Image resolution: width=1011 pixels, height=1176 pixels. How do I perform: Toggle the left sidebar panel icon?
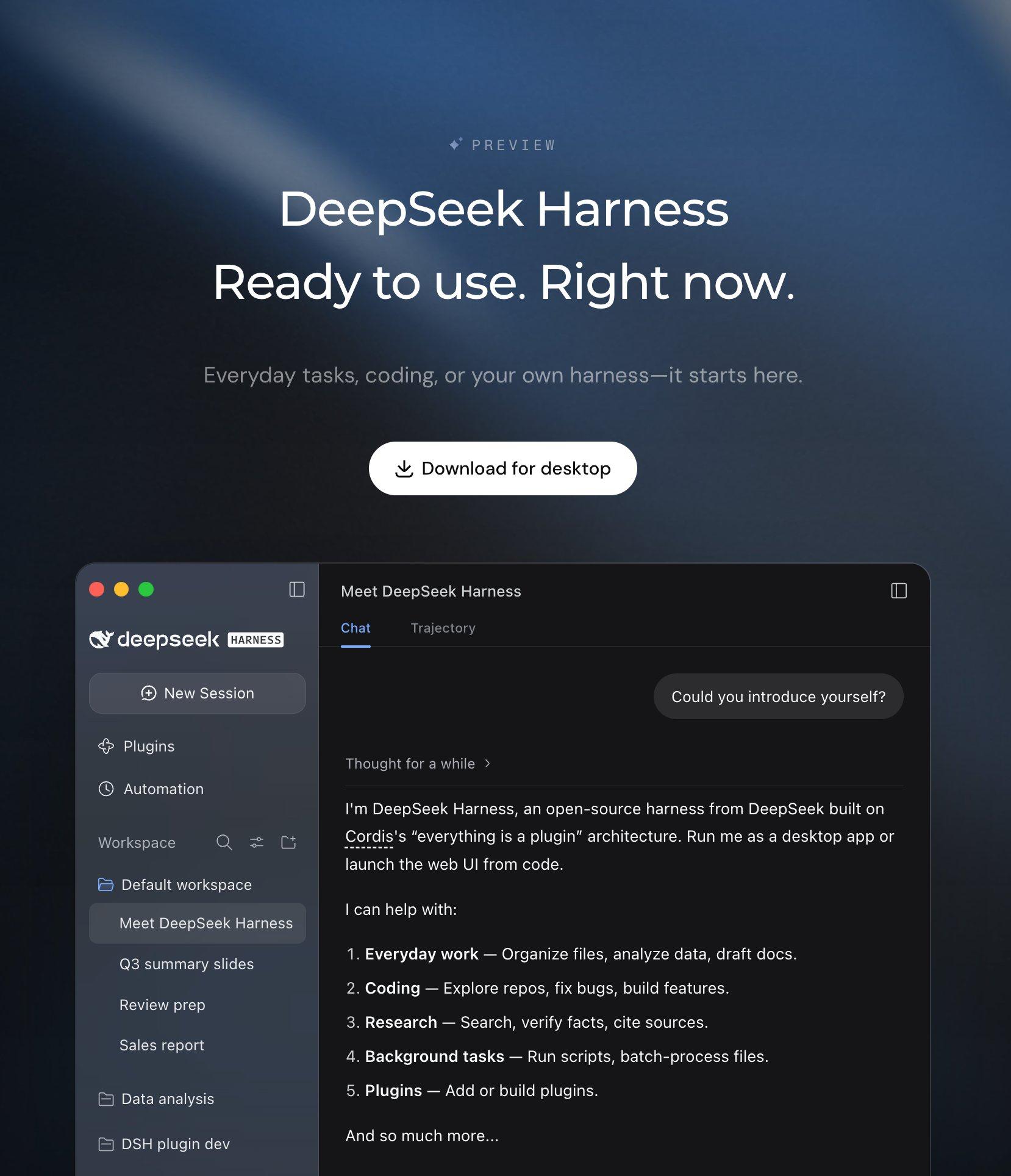click(x=297, y=589)
